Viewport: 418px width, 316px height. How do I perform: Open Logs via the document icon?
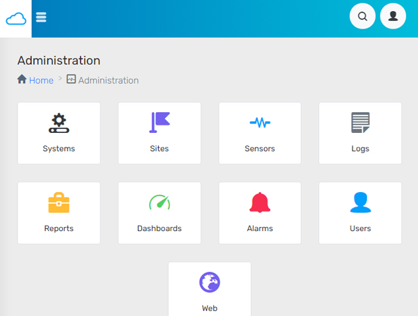coord(360,123)
